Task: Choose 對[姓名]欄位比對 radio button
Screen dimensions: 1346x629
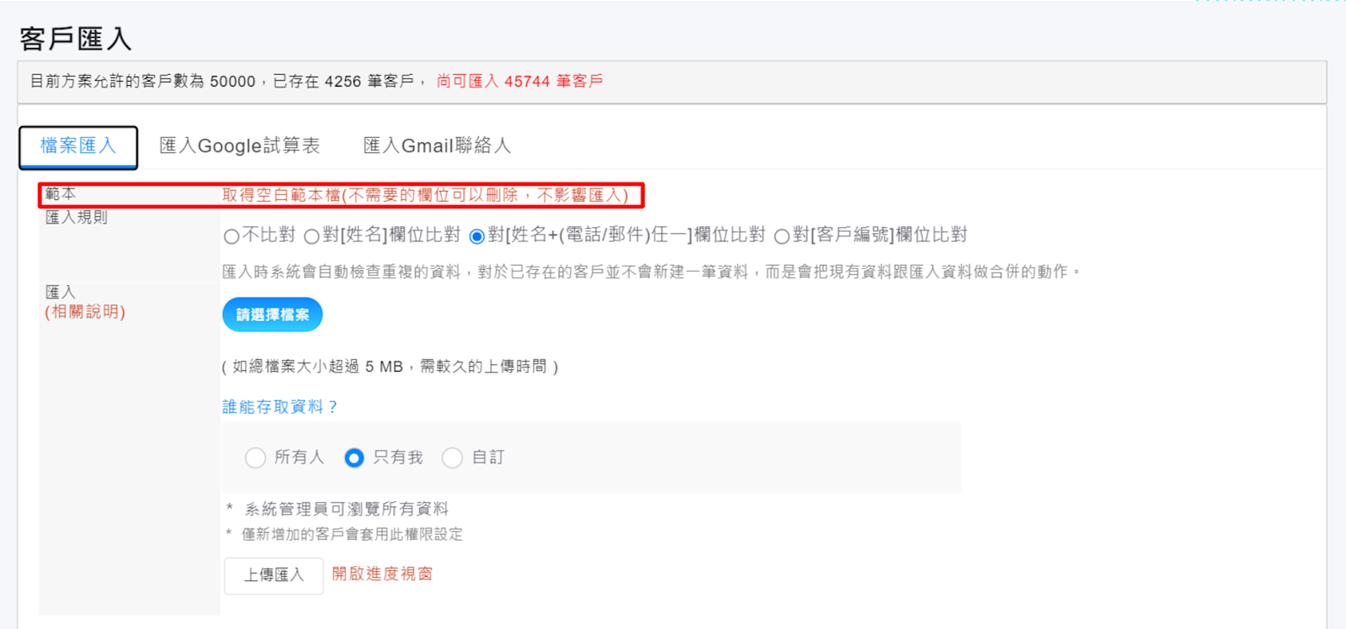Action: click(x=311, y=236)
